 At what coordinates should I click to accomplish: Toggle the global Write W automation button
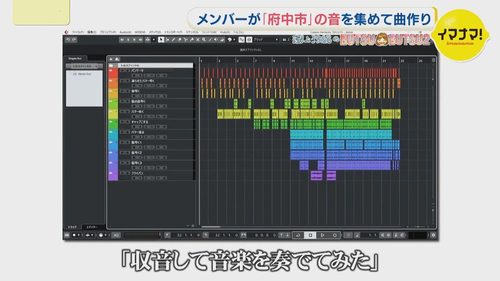tap(140, 40)
